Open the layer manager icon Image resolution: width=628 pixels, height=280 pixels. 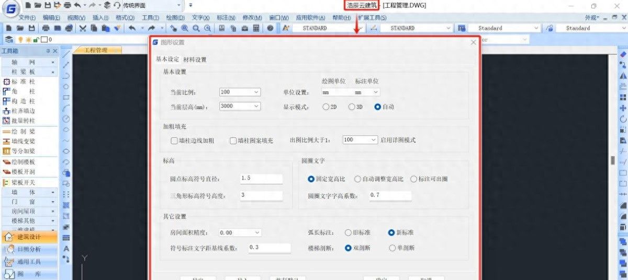[9, 40]
